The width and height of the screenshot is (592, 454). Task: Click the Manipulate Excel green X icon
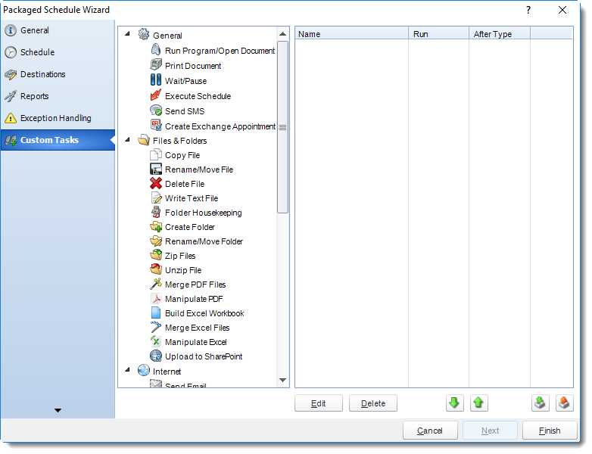click(156, 341)
